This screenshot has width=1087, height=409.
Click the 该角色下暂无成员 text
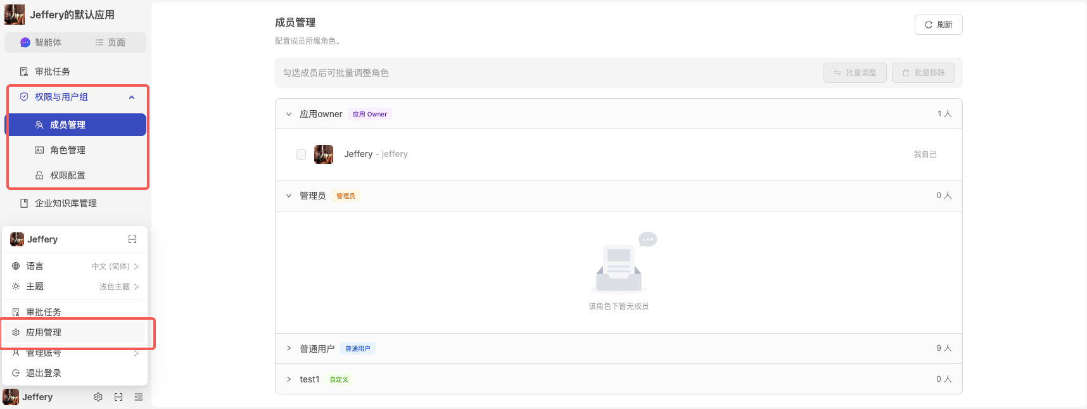click(x=618, y=306)
